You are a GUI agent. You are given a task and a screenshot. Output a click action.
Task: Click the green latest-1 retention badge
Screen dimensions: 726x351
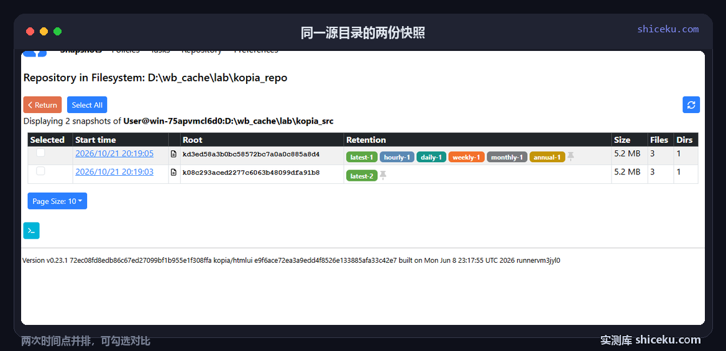362,157
